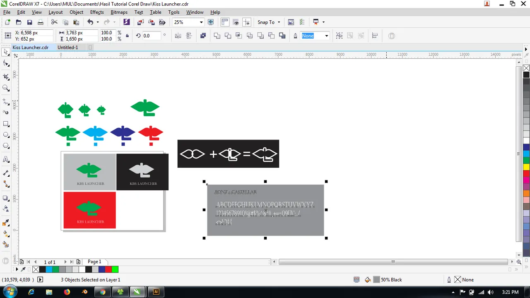Image resolution: width=530 pixels, height=298 pixels.
Task: Open the Bitmaps menu
Action: 119,12
